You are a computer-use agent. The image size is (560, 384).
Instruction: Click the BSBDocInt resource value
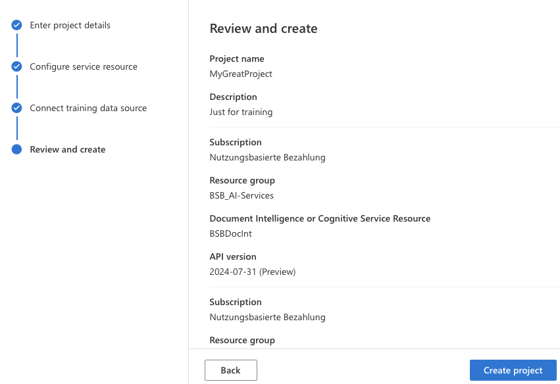pyautogui.click(x=230, y=233)
